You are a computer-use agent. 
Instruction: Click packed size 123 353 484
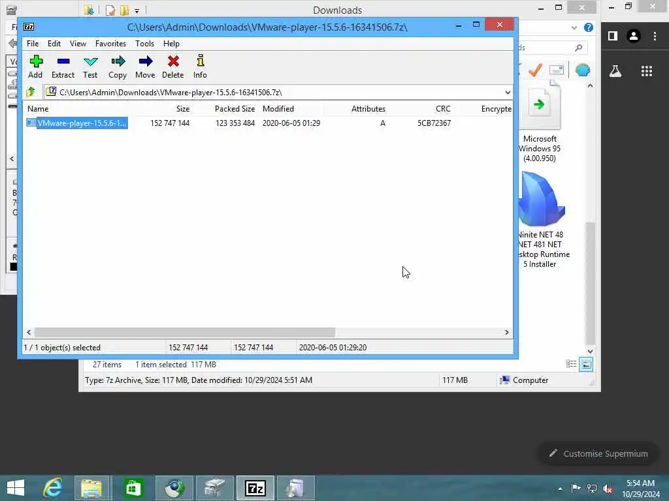click(235, 123)
